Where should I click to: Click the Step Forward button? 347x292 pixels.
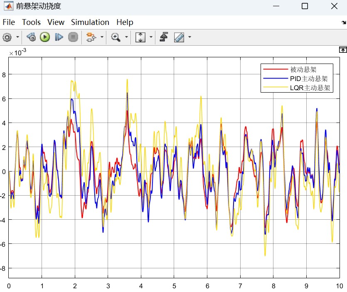[x=59, y=37]
